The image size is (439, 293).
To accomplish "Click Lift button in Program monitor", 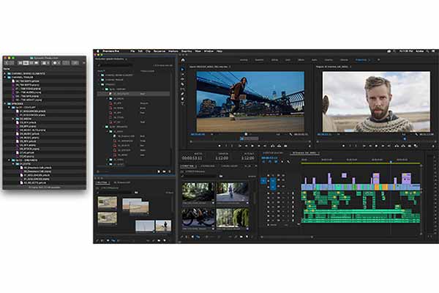I will (x=397, y=146).
